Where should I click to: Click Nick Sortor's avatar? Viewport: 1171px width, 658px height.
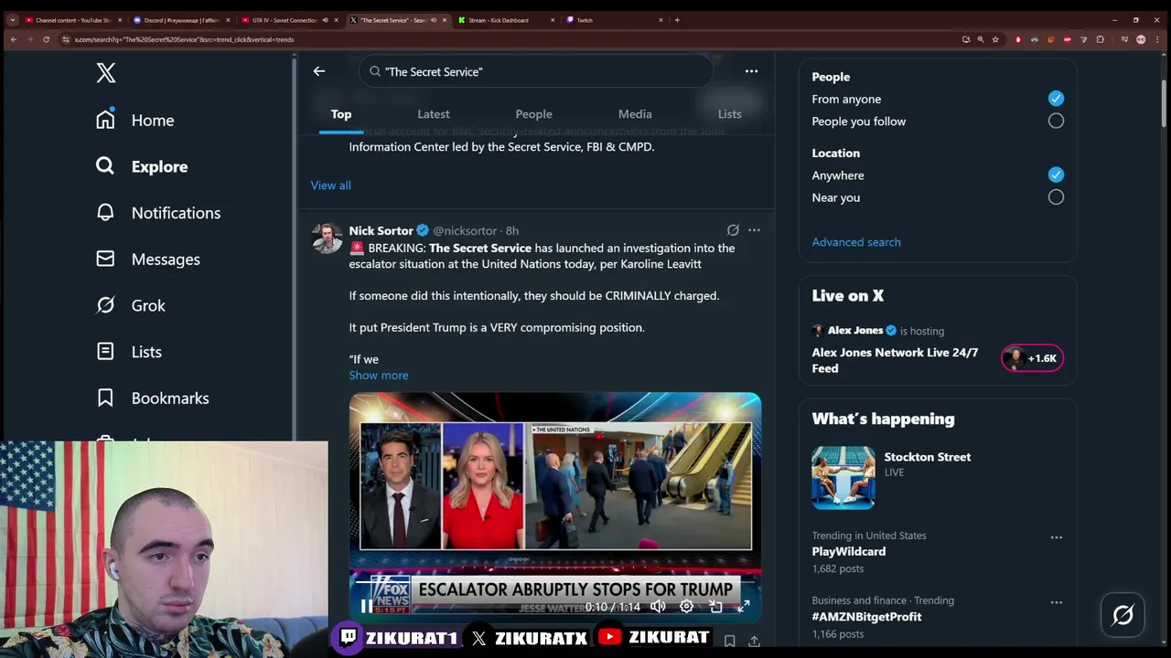tap(327, 238)
